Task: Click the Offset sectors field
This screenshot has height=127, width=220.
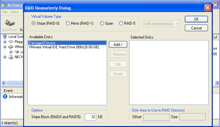Action: 156,117
